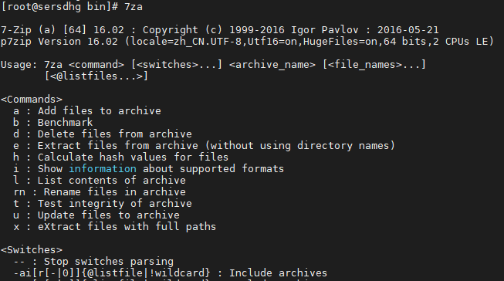The width and height of the screenshot is (504, 281).
Task: Click the <Switches> section header
Action: [32, 250]
